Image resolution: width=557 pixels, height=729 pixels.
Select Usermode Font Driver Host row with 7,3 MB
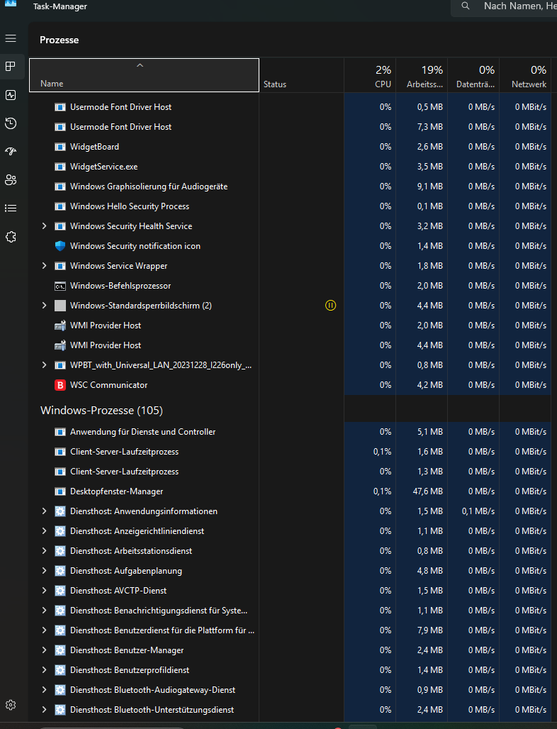pos(290,127)
